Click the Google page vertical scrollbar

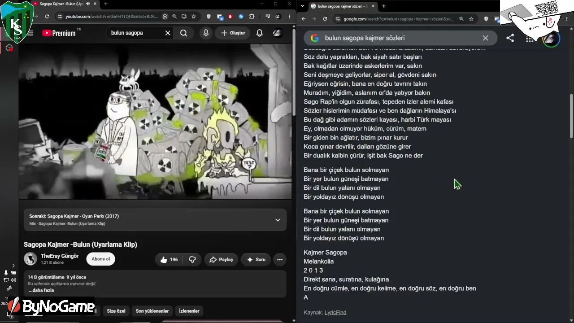571,116
